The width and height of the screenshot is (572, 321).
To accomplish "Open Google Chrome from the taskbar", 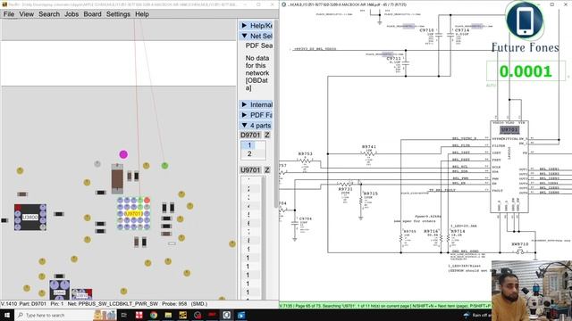I will [154, 315].
